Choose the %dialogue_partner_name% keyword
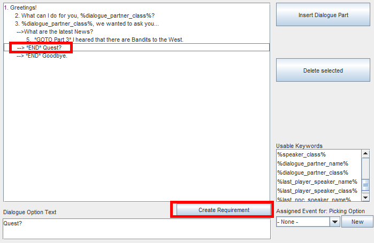The image size is (374, 243). (312, 163)
